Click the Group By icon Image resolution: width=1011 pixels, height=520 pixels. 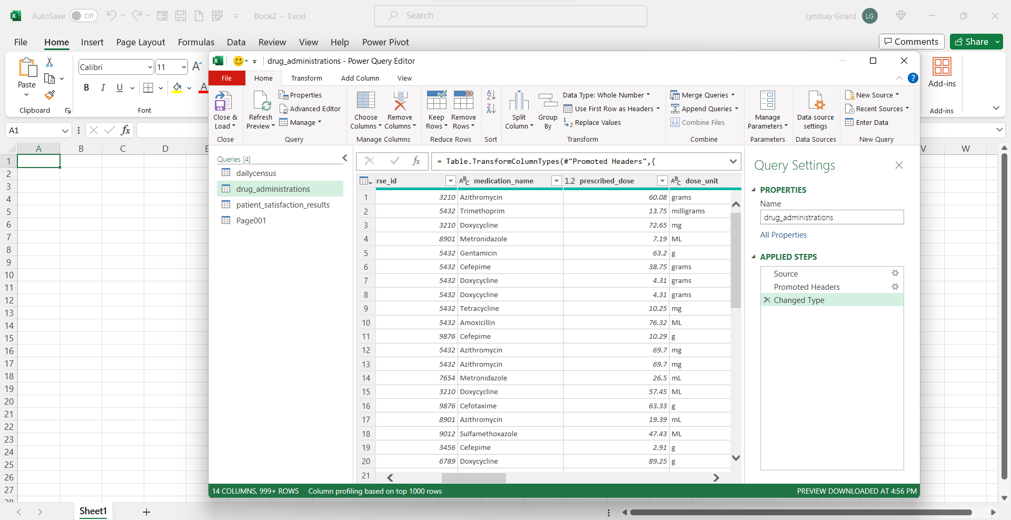click(x=548, y=101)
